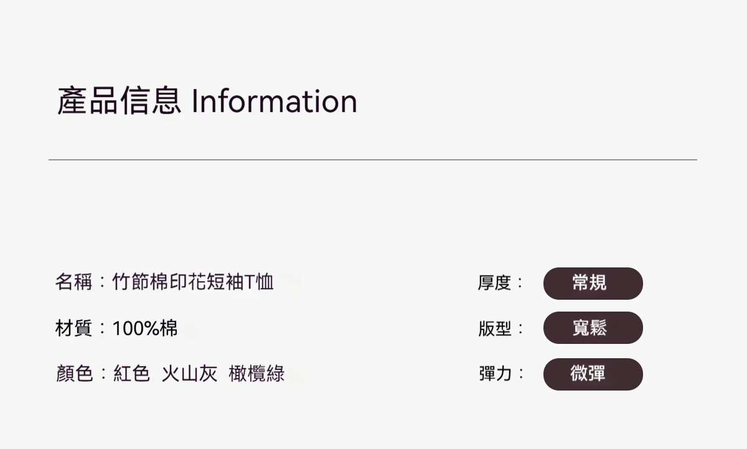Screen dimensions: 747x449
Task: Click the 材質 label
Action: [73, 328]
